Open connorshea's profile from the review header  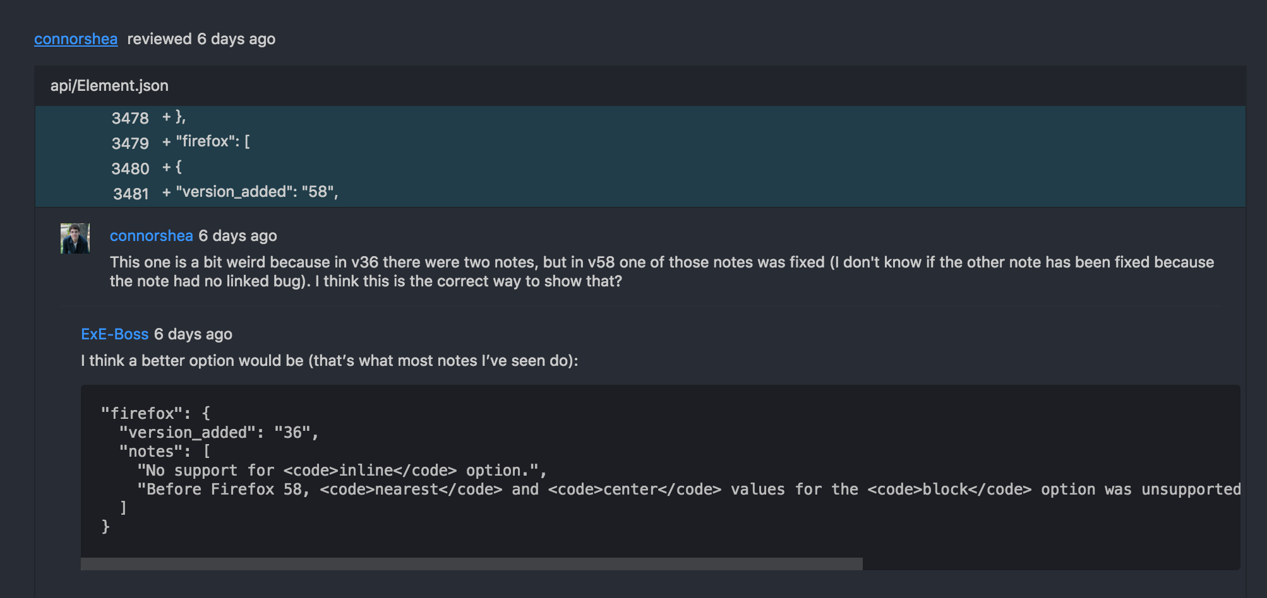coord(75,38)
